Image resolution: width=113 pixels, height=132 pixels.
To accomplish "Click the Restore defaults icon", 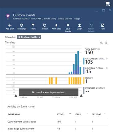I will (x=91, y=25).
